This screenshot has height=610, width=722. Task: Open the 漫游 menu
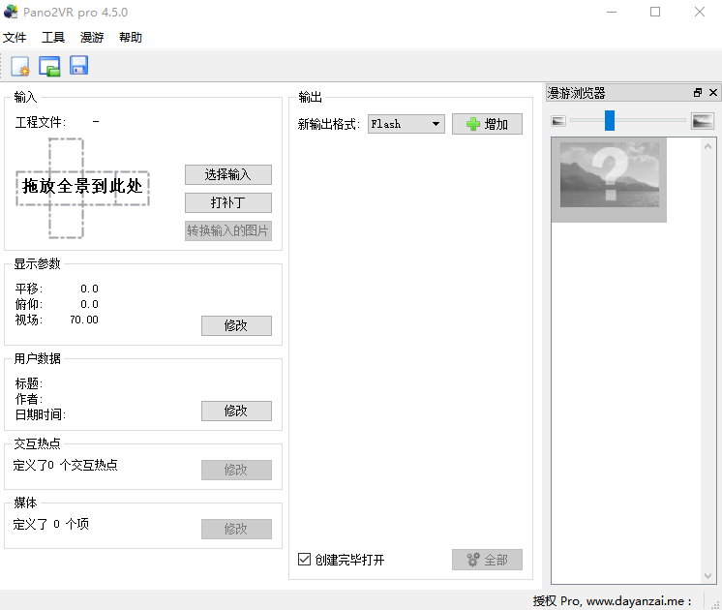92,38
